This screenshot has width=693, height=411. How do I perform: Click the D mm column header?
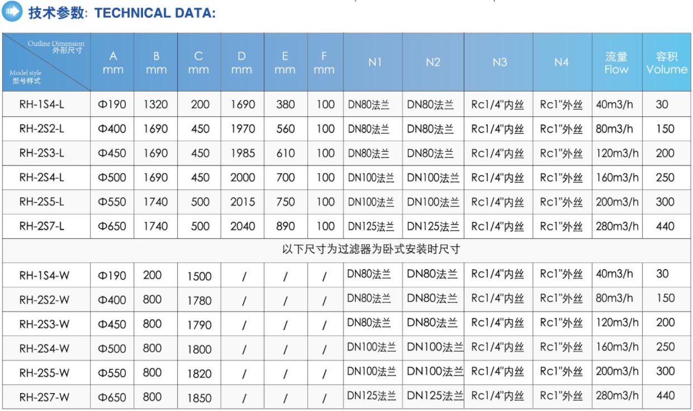241,63
